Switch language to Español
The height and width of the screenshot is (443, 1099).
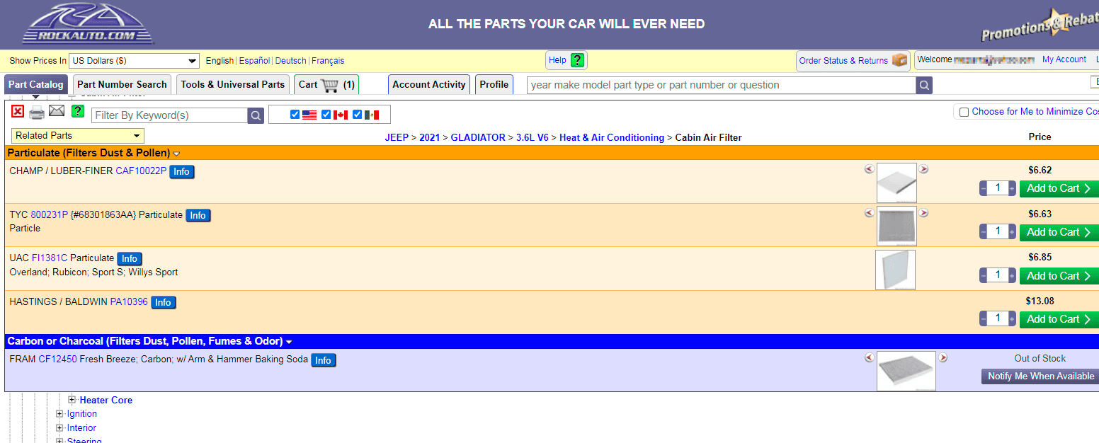pyautogui.click(x=255, y=61)
